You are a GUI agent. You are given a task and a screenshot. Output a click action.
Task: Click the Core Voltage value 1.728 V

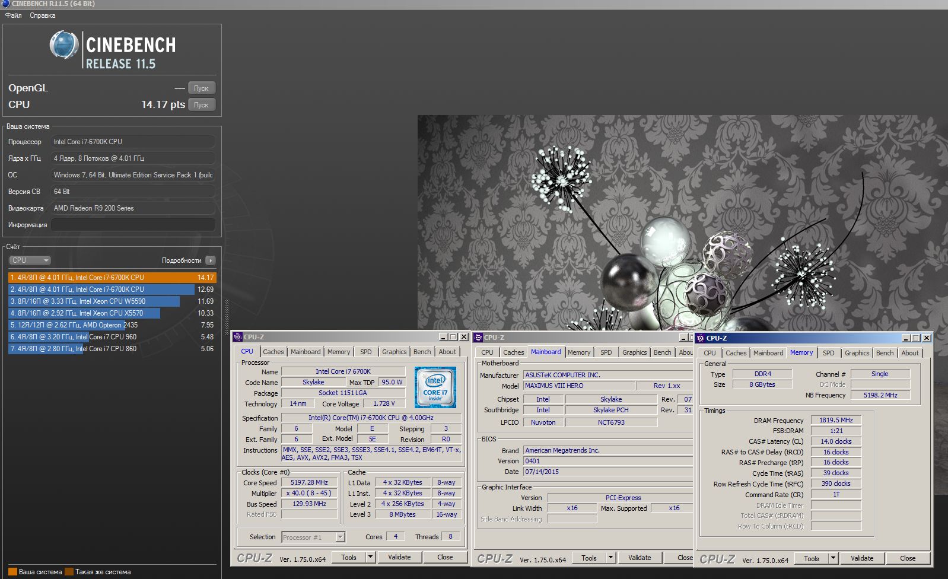click(384, 403)
